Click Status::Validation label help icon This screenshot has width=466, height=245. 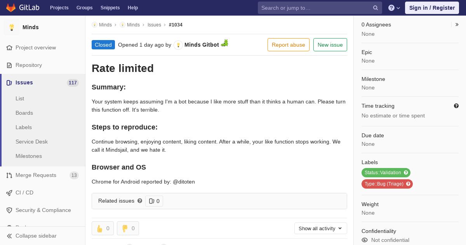(x=406, y=173)
